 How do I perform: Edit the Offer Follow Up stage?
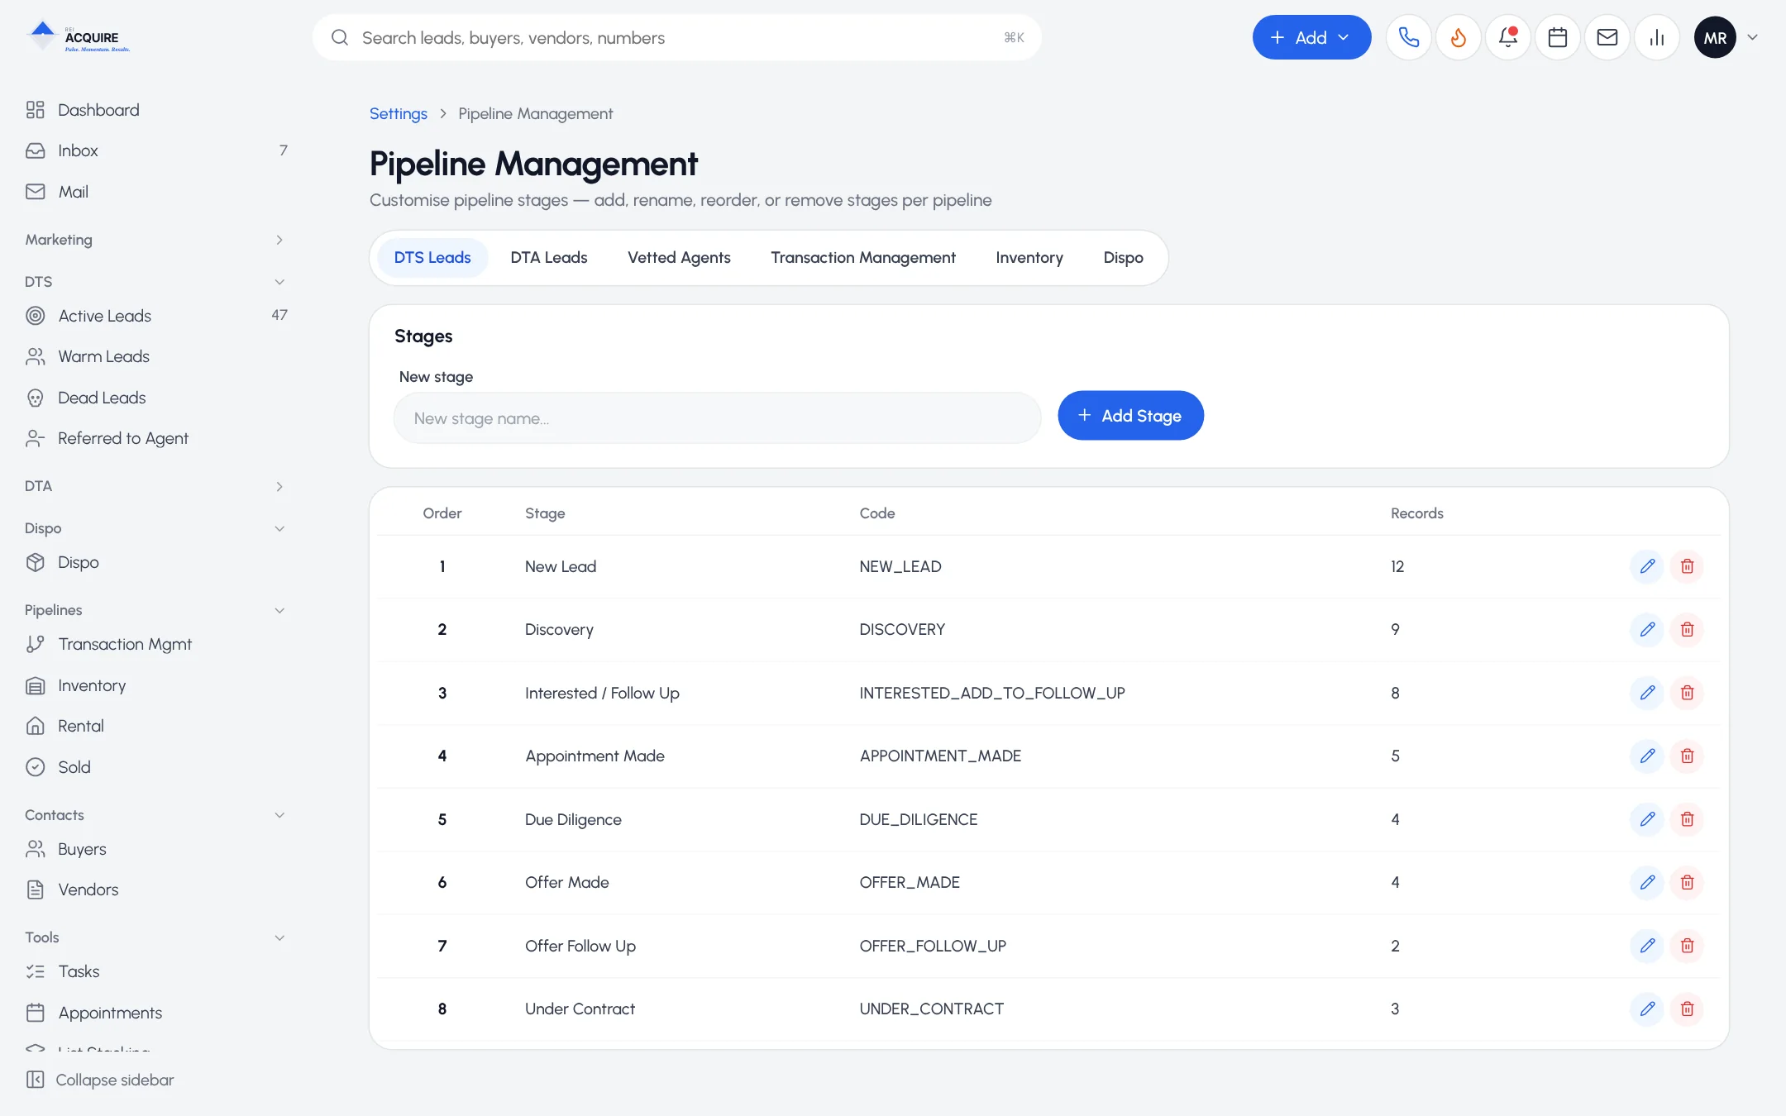(1647, 946)
